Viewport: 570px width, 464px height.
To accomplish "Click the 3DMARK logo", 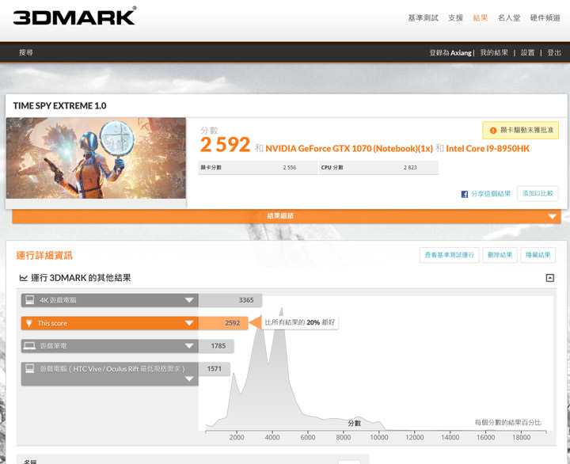I will click(x=75, y=17).
